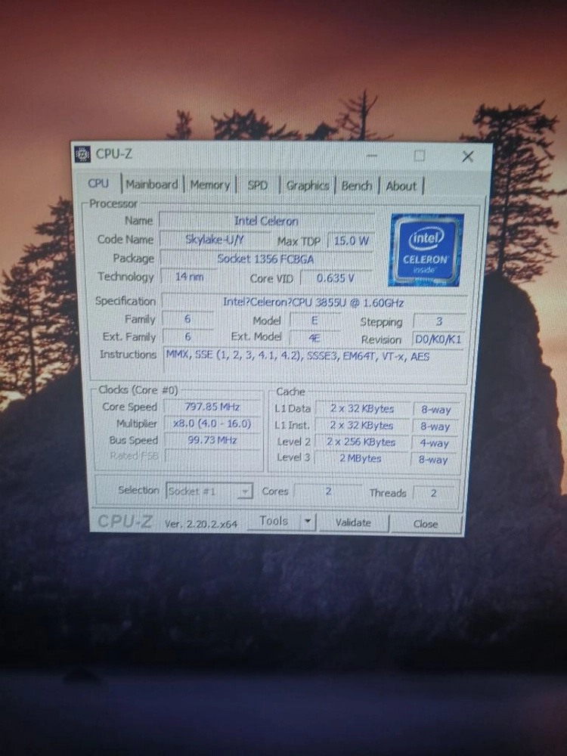Click the Core Speed value '797.85 MHz'
This screenshot has height=756, width=567.
212,407
